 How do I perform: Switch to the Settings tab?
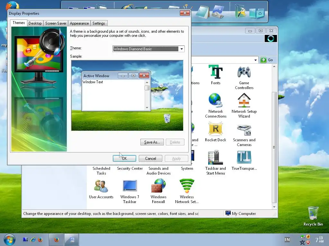tap(99, 23)
